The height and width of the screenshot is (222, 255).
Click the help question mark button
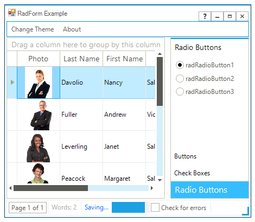(x=205, y=16)
